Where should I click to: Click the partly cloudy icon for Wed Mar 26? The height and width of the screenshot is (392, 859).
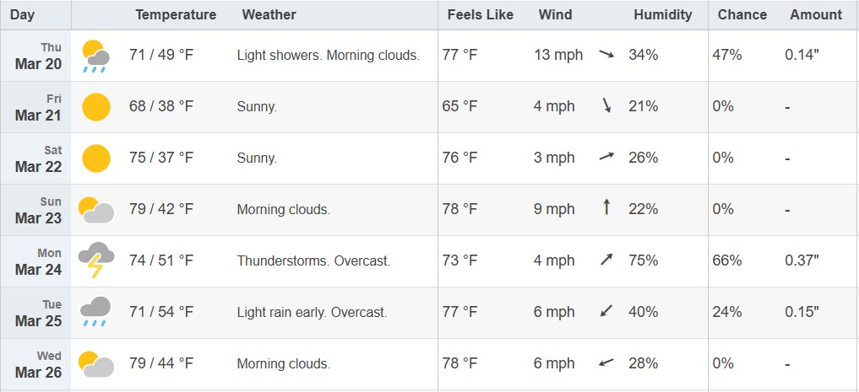(96, 364)
